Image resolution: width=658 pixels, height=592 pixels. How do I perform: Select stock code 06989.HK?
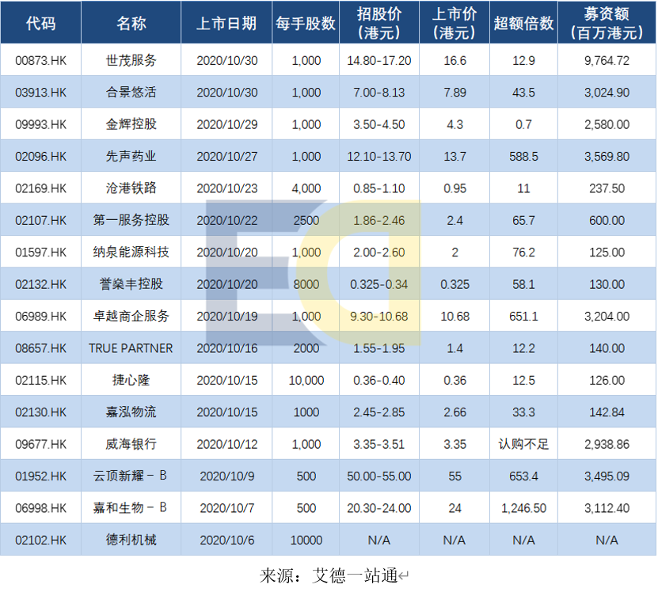[x=40, y=316]
